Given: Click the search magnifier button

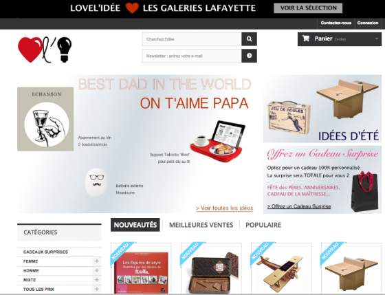Looking at the screenshot, I should click(x=249, y=39).
